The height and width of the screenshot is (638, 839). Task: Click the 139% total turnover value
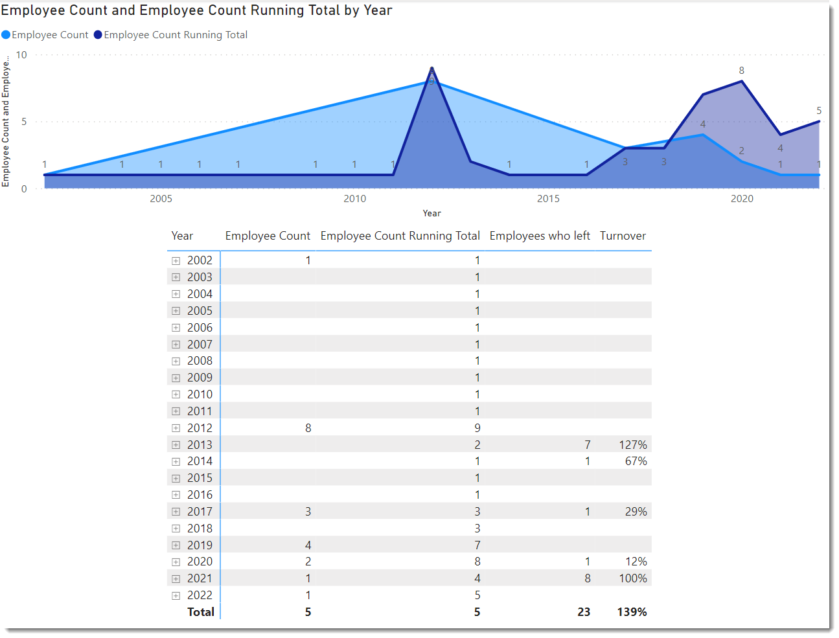click(x=632, y=612)
